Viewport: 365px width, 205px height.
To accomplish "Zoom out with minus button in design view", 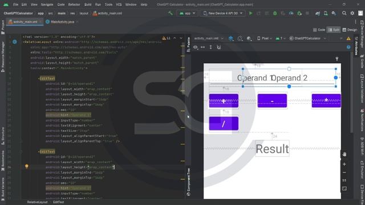I will 344,173.
